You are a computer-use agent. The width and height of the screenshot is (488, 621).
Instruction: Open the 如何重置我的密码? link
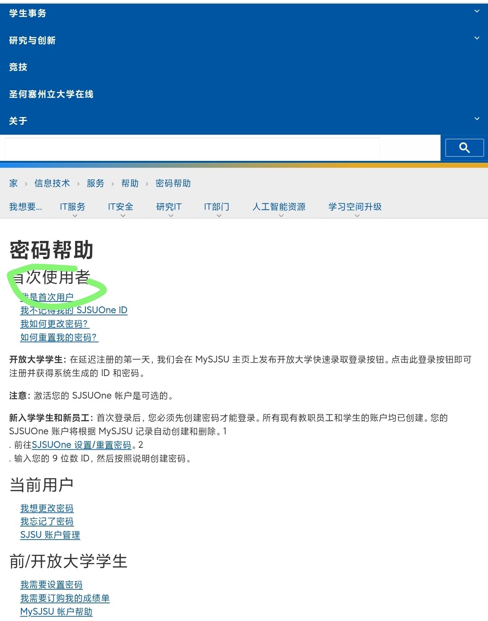(59, 338)
